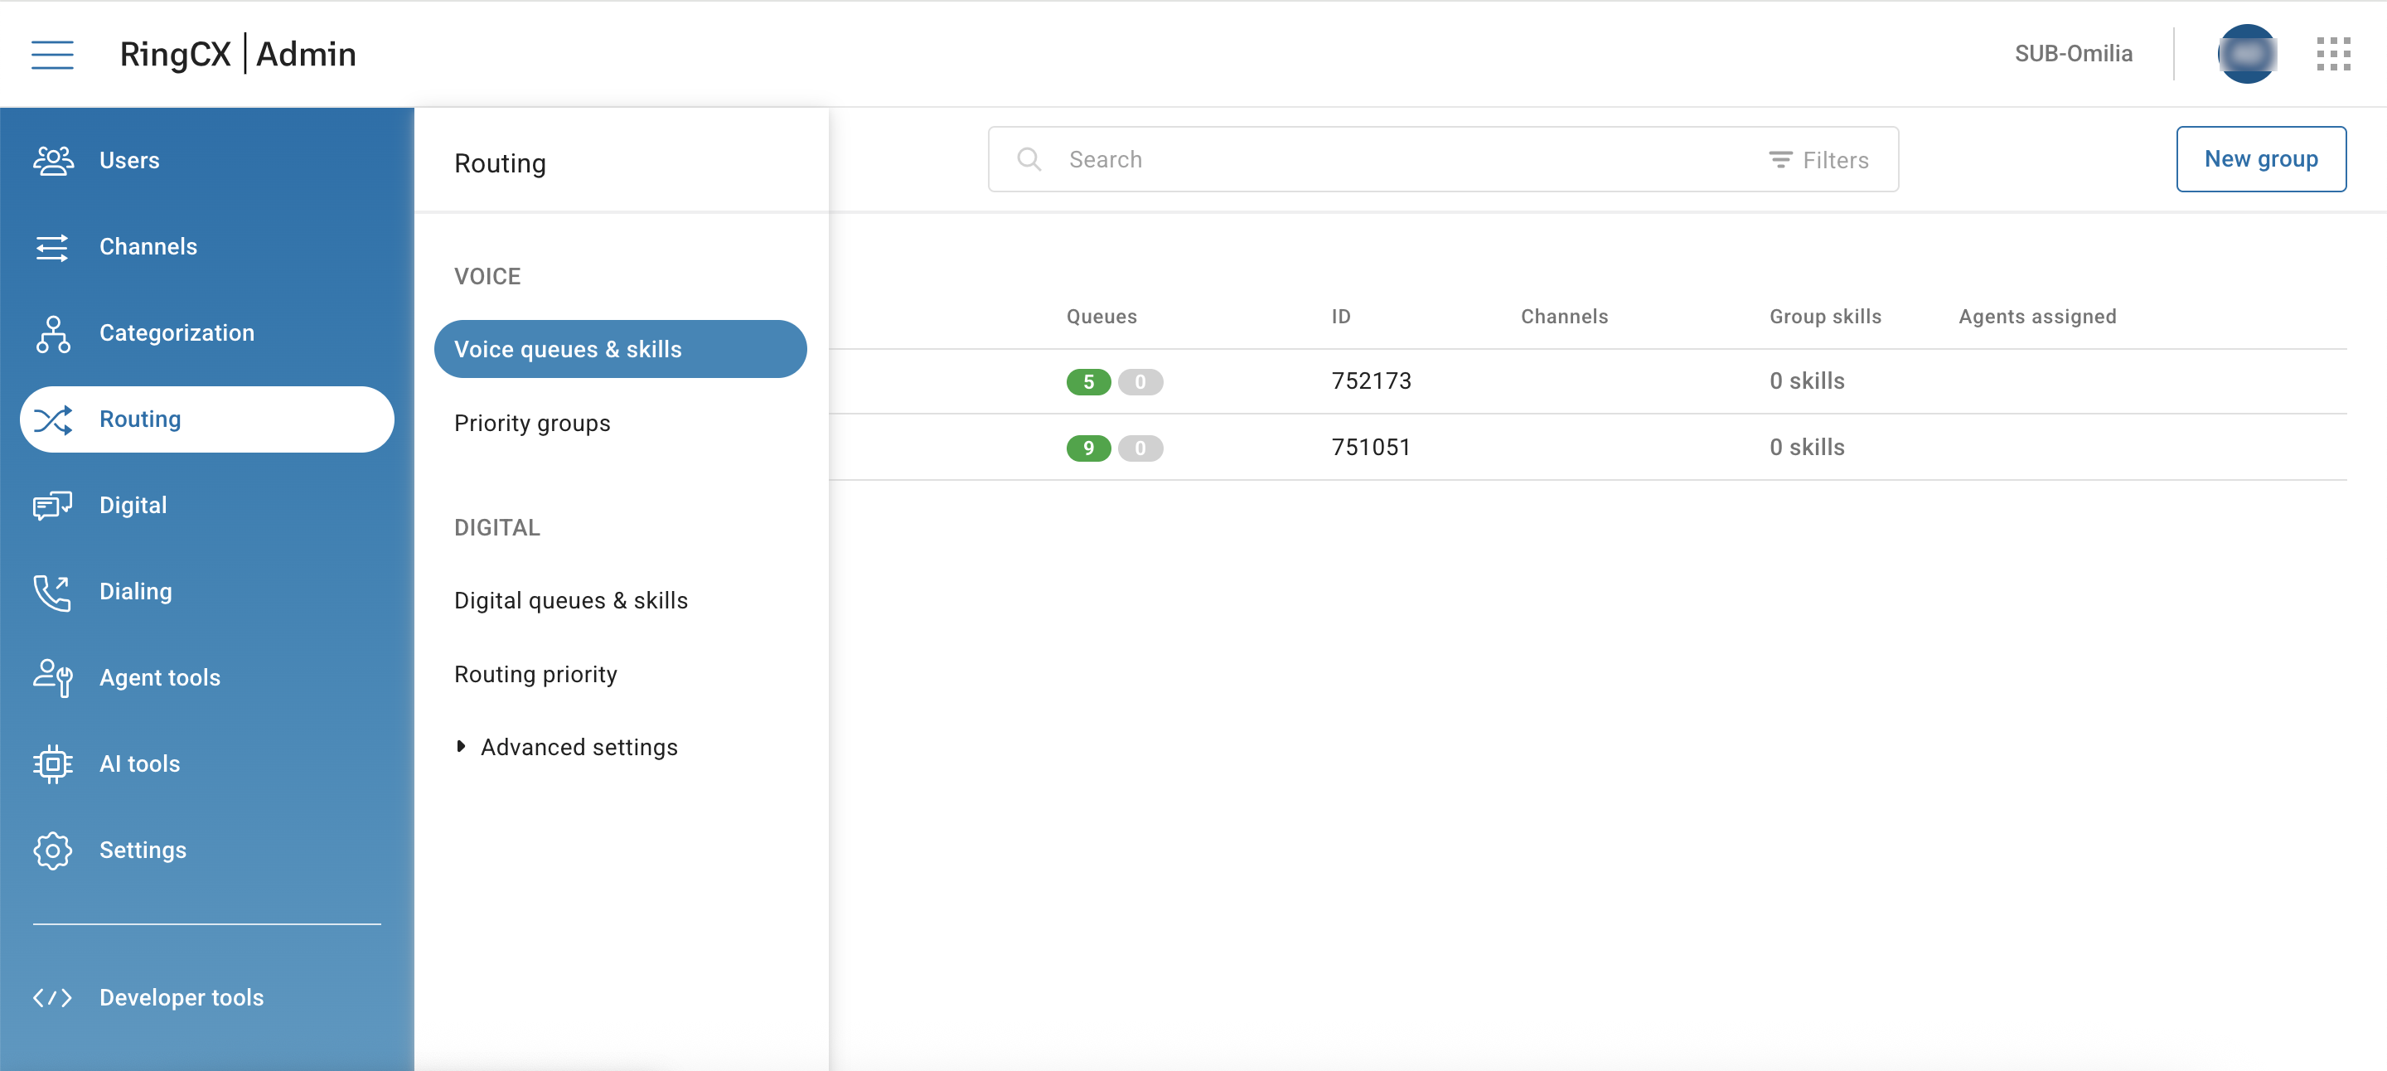Select Priority groups menu item
Screen dimensions: 2387x1071
(532, 424)
